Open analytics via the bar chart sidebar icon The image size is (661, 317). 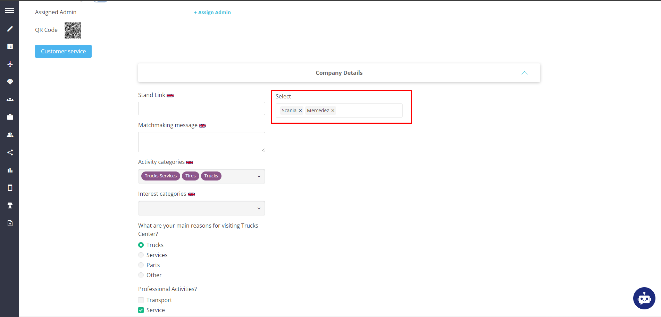point(10,170)
